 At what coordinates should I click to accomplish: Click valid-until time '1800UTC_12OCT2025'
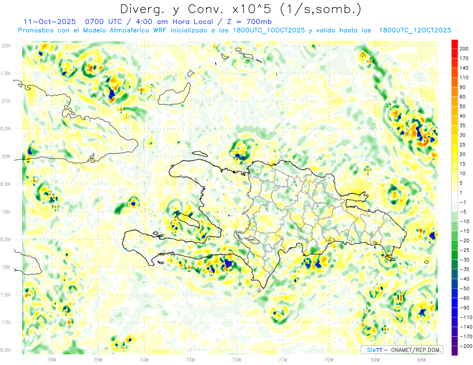pyautogui.click(x=415, y=30)
